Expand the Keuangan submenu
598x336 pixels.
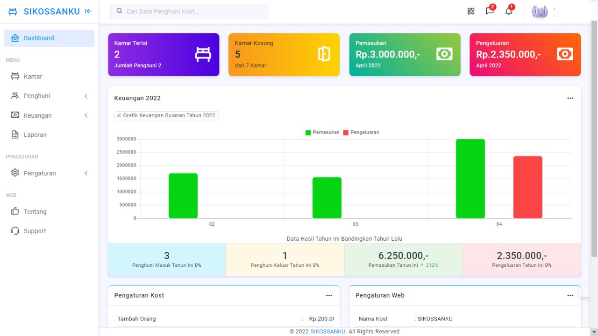[x=85, y=115]
